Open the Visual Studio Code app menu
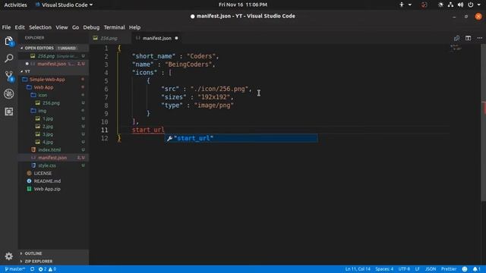The width and height of the screenshot is (486, 273). tap(65, 5)
